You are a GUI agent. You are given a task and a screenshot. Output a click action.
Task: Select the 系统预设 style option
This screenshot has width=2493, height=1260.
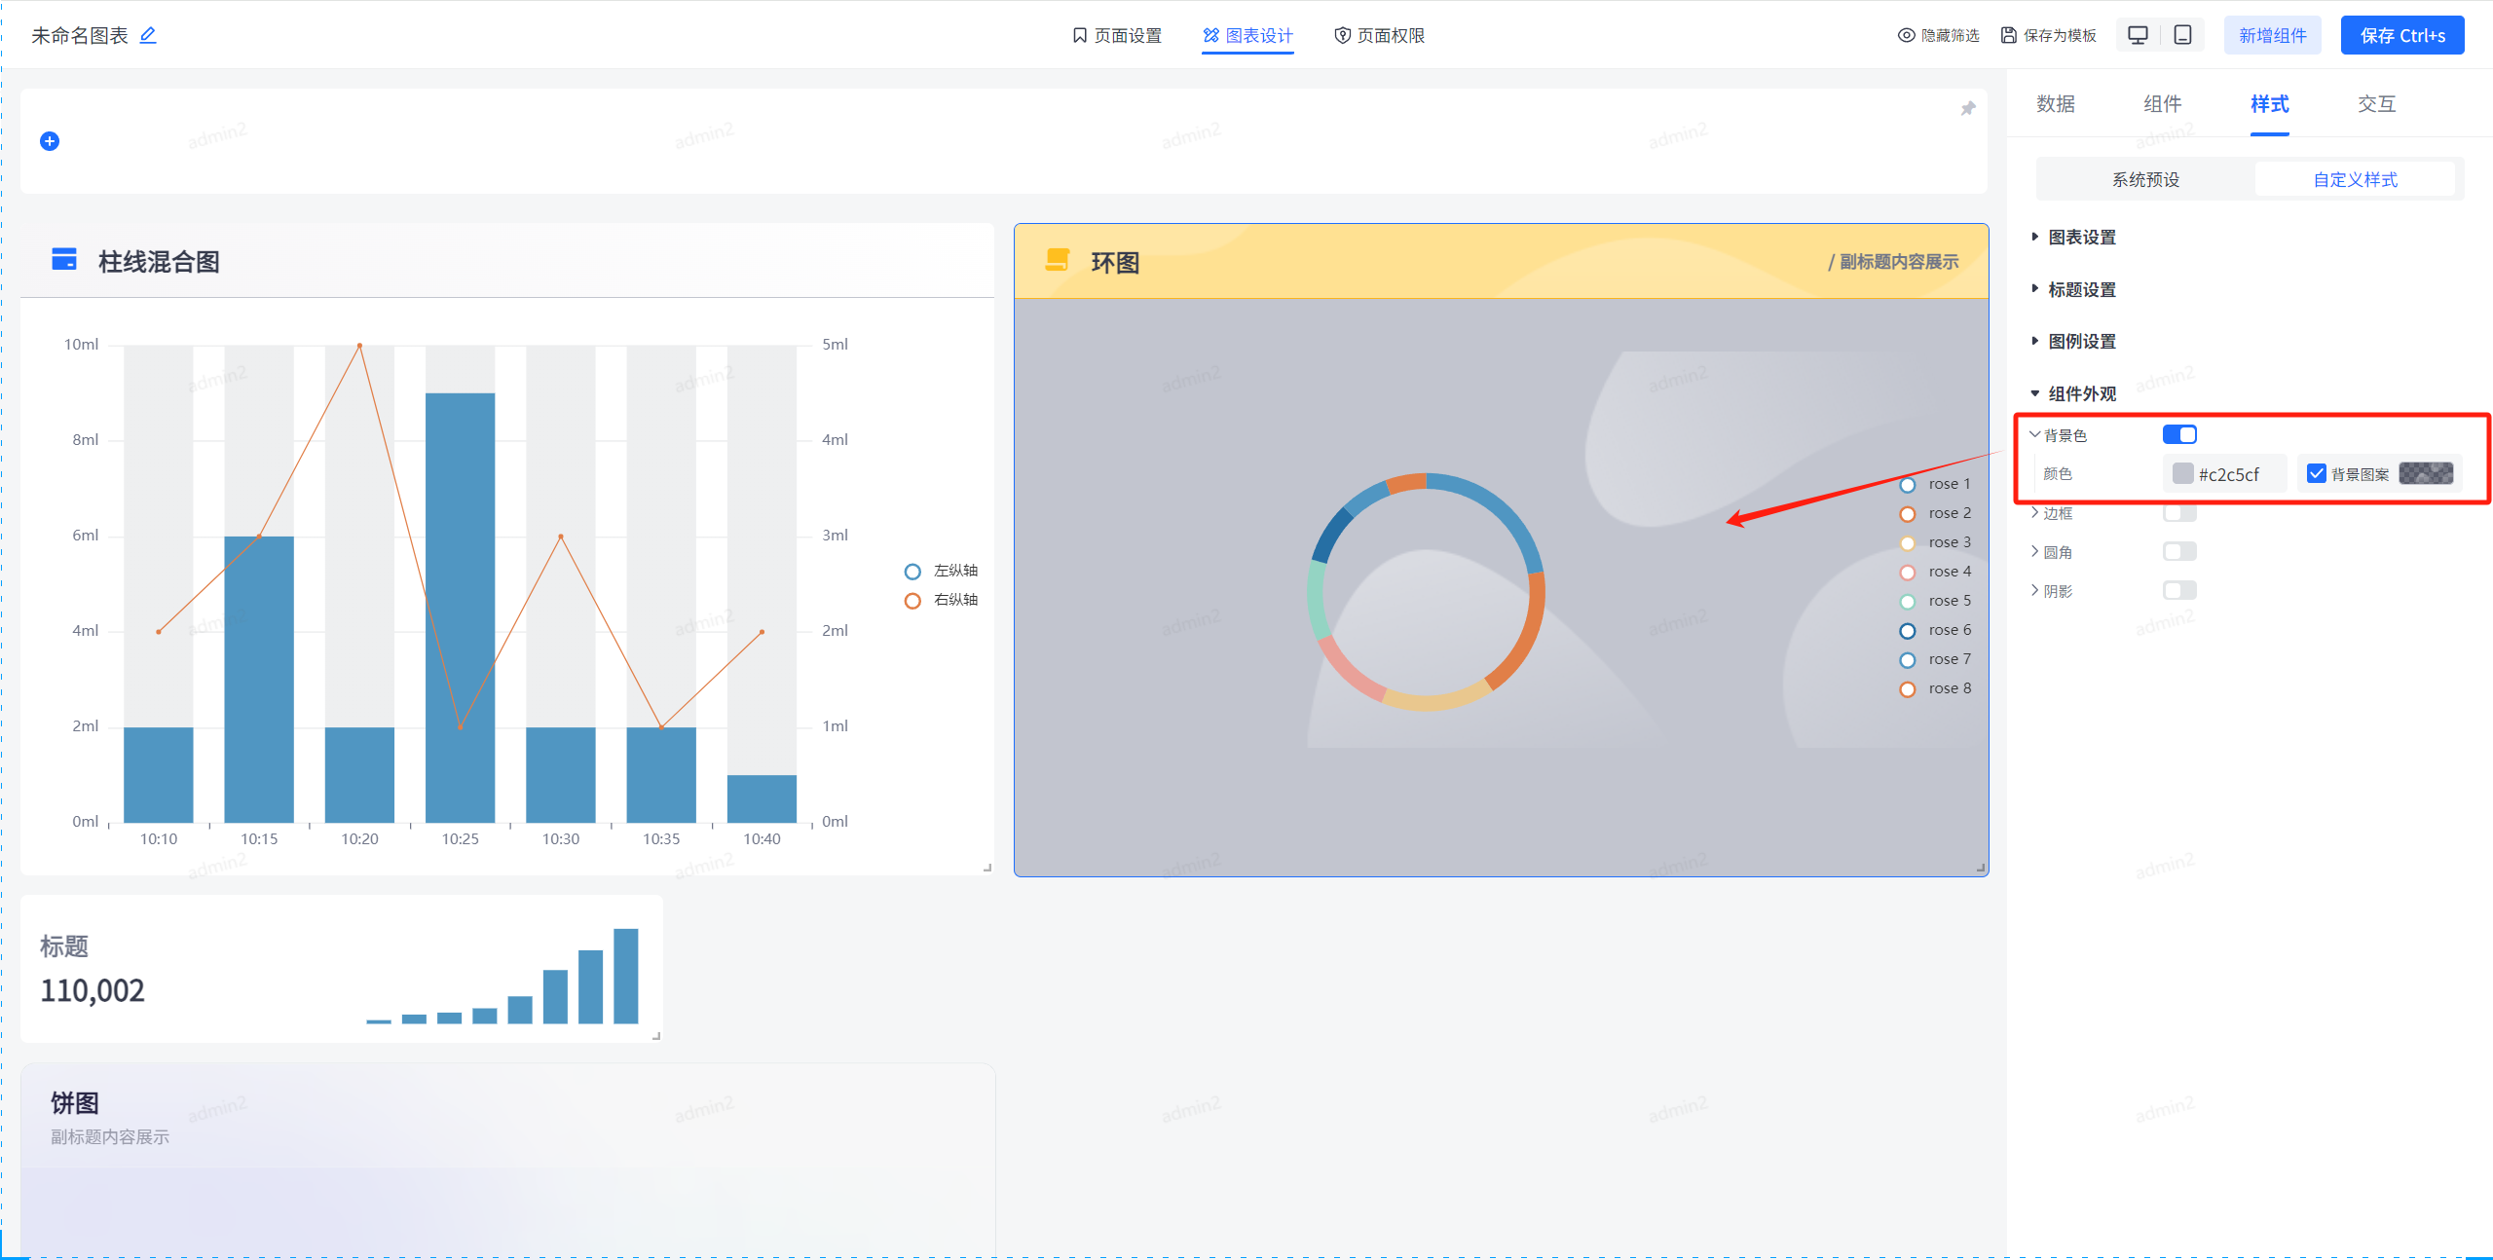[x=2145, y=179]
